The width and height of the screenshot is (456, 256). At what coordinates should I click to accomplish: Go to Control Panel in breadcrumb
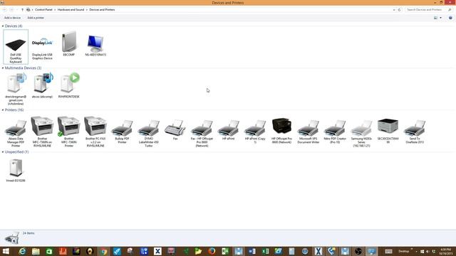tap(43, 9)
